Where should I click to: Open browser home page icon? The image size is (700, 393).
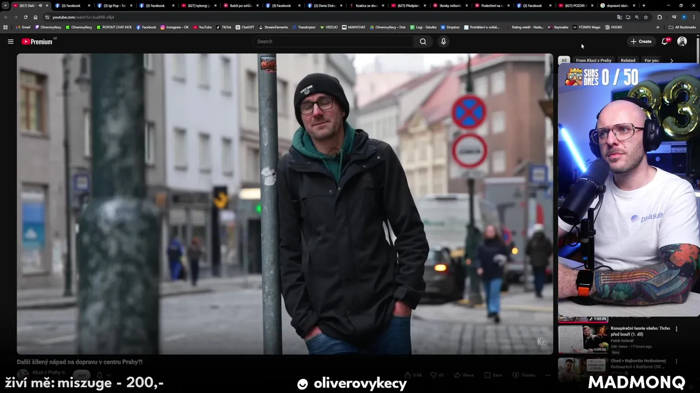[36, 17]
